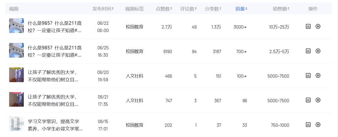Click 校园教育 tag in 06/22 row
The width and height of the screenshot is (338, 137).
point(135,27)
